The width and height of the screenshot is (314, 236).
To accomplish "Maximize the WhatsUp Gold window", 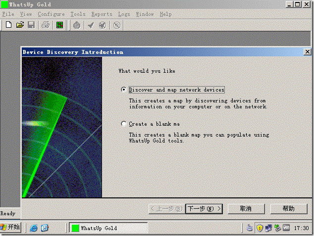I will (x=297, y=4).
